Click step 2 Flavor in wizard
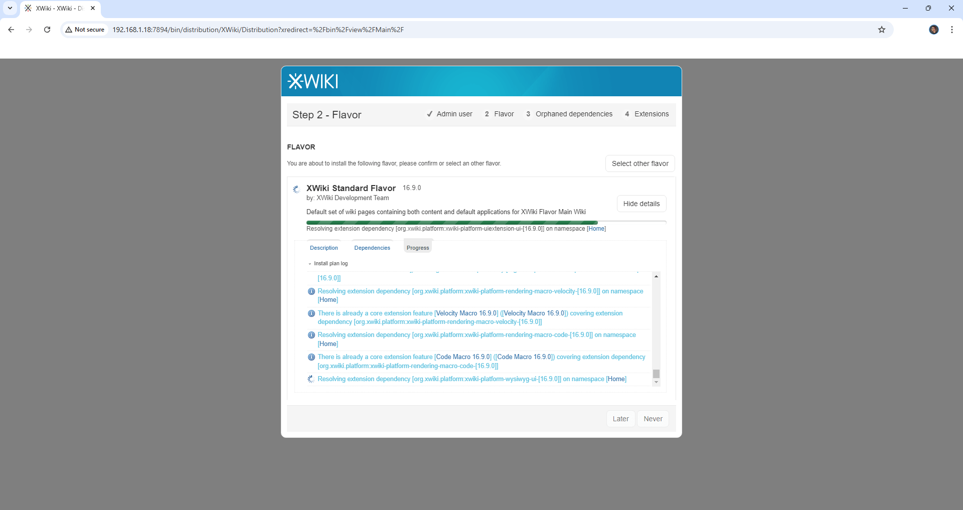Viewport: 963px width, 510px height. pos(499,114)
